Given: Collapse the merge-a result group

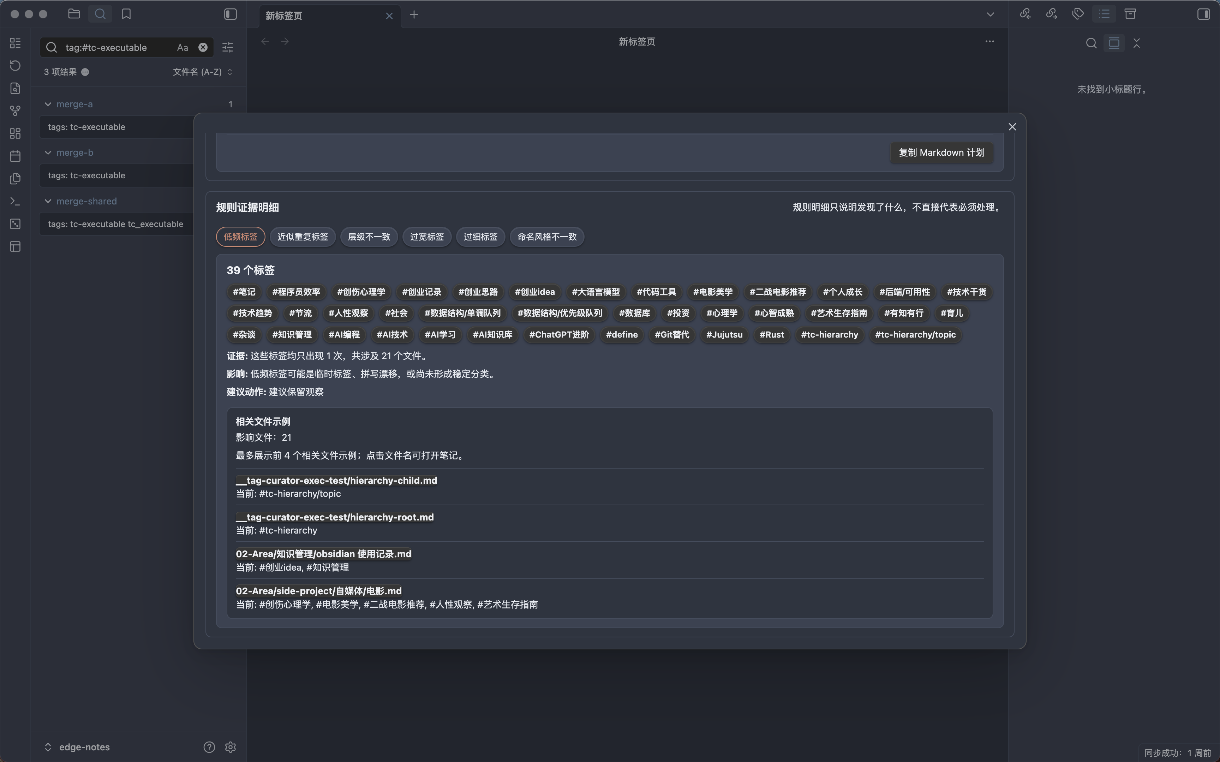Looking at the screenshot, I should 48,104.
